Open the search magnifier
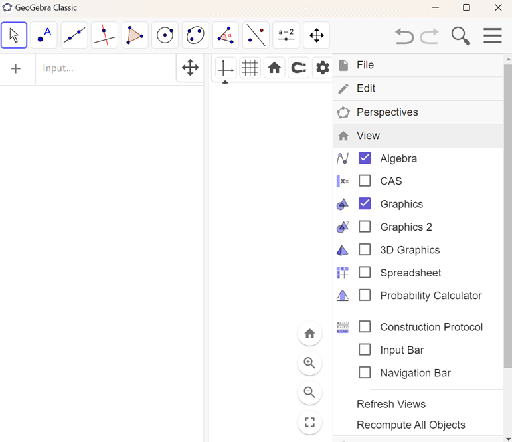This screenshot has width=512, height=442. coord(460,36)
